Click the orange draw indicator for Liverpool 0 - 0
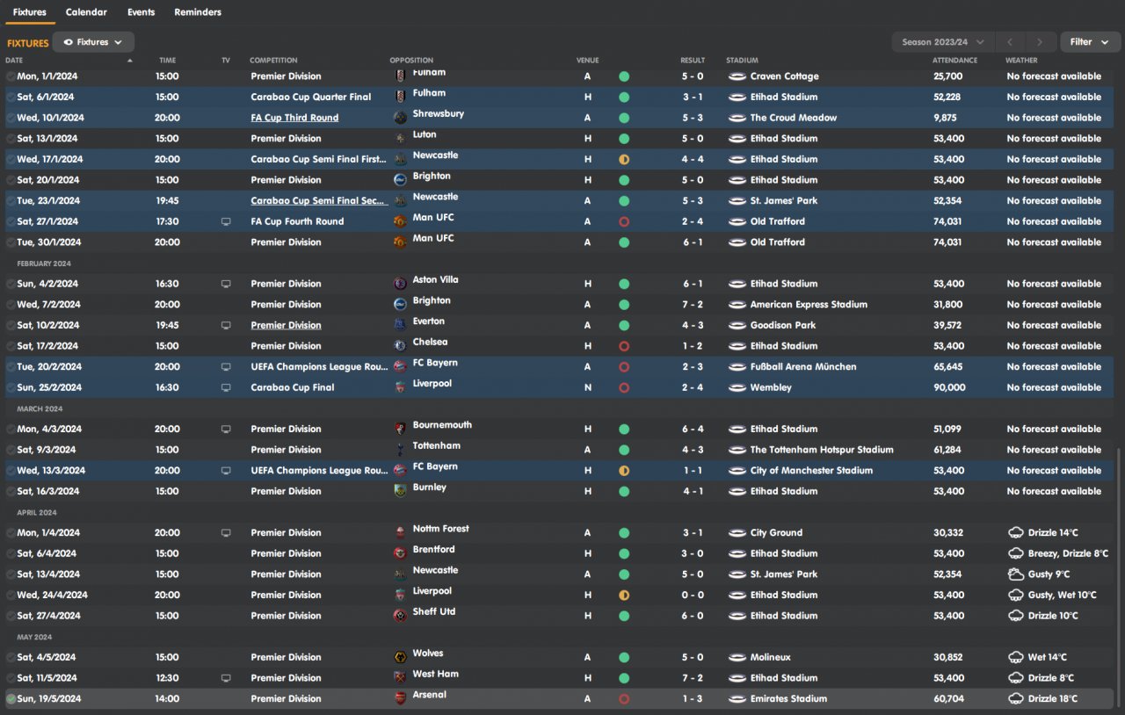 pos(624,595)
